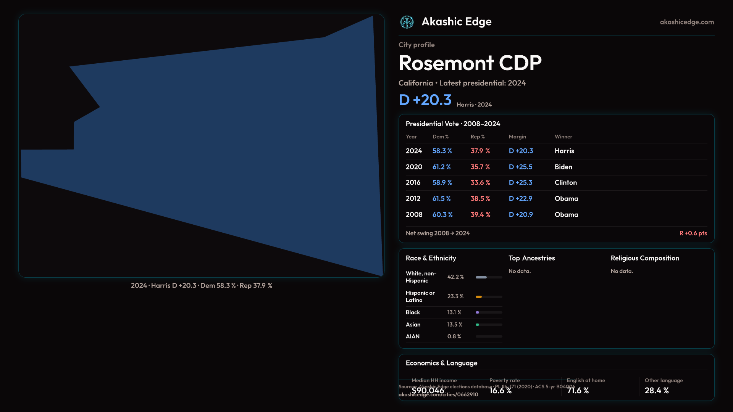Screen dimensions: 733x412
Task: Click the Margin column header
Action: point(517,137)
